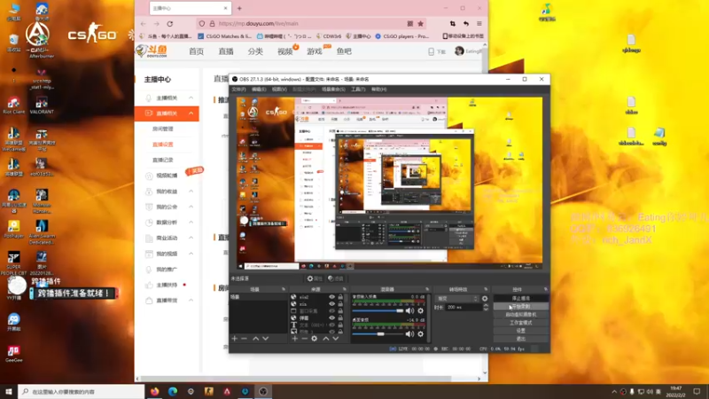Viewport: 709px width, 399px height.
Task: Open Firefox from the Windows taskbar
Action: [x=154, y=391]
